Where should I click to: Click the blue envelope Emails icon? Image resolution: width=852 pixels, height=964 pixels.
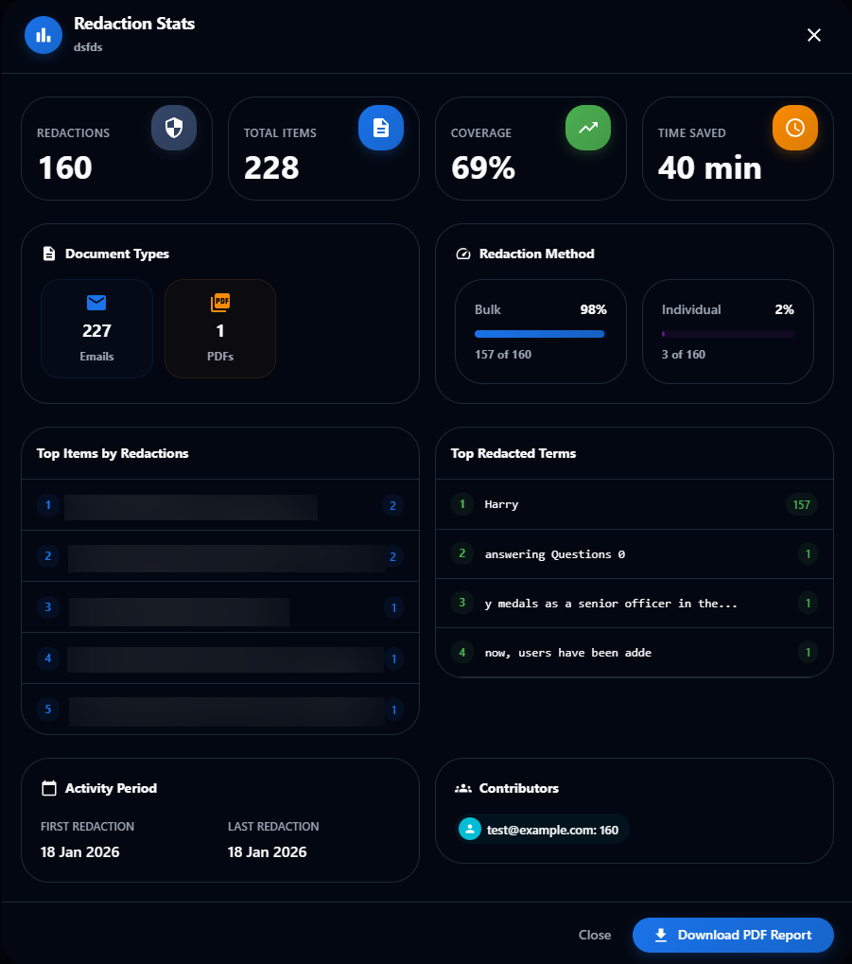pyautogui.click(x=96, y=303)
